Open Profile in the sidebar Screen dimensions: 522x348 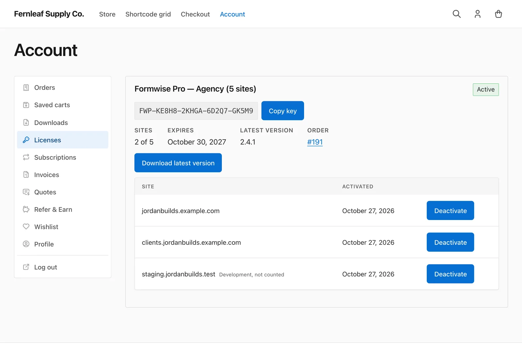[63, 244]
